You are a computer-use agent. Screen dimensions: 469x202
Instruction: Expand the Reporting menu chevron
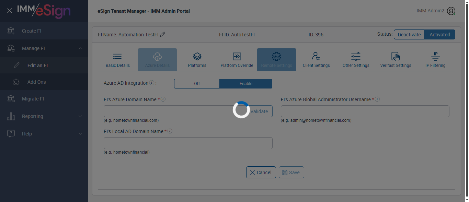(80, 116)
